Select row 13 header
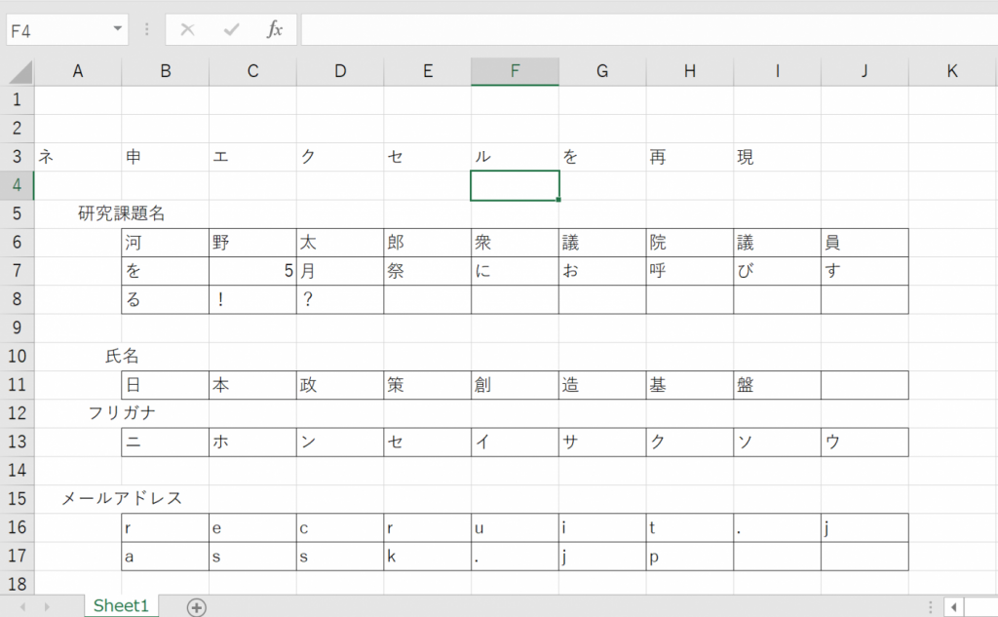998x617 pixels. (17, 442)
